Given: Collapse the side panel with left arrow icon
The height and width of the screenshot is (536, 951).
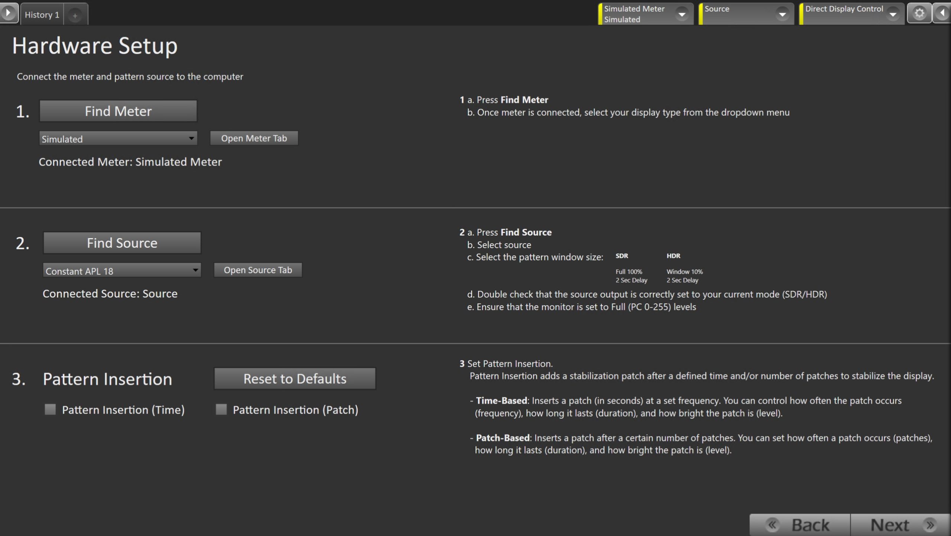Looking at the screenshot, I should coord(942,14).
